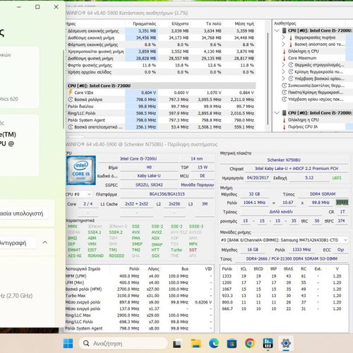Expand the Κρίσιμη θερμοκρασία tree node
Viewport: 353px width, 353px height.
pyautogui.click(x=283, y=71)
